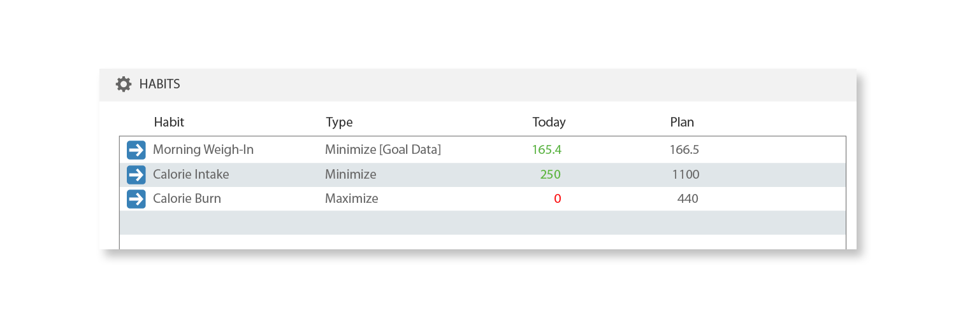
Task: Click the Plan column header
Action: point(682,122)
